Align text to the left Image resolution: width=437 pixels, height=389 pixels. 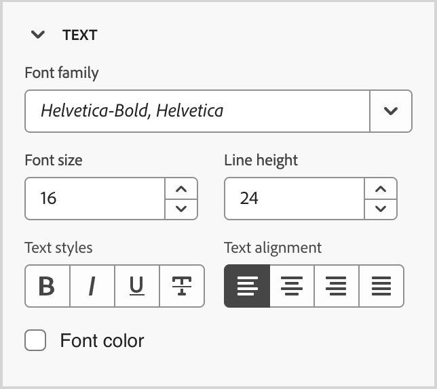click(x=247, y=286)
